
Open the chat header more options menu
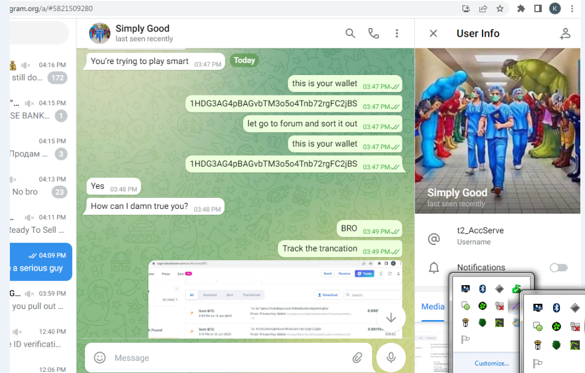pyautogui.click(x=397, y=34)
